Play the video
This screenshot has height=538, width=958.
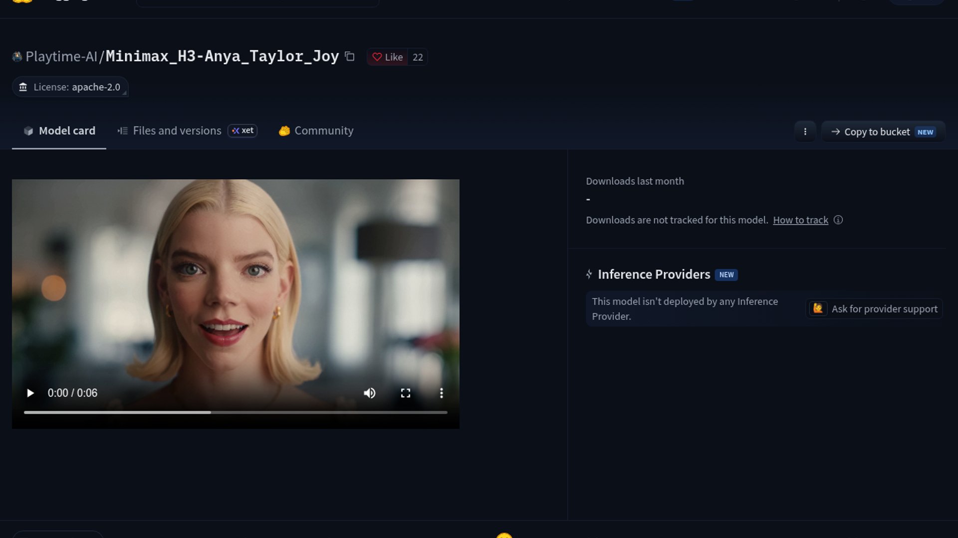[30, 393]
